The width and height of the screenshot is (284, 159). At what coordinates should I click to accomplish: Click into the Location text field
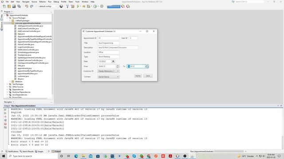pos(108,52)
